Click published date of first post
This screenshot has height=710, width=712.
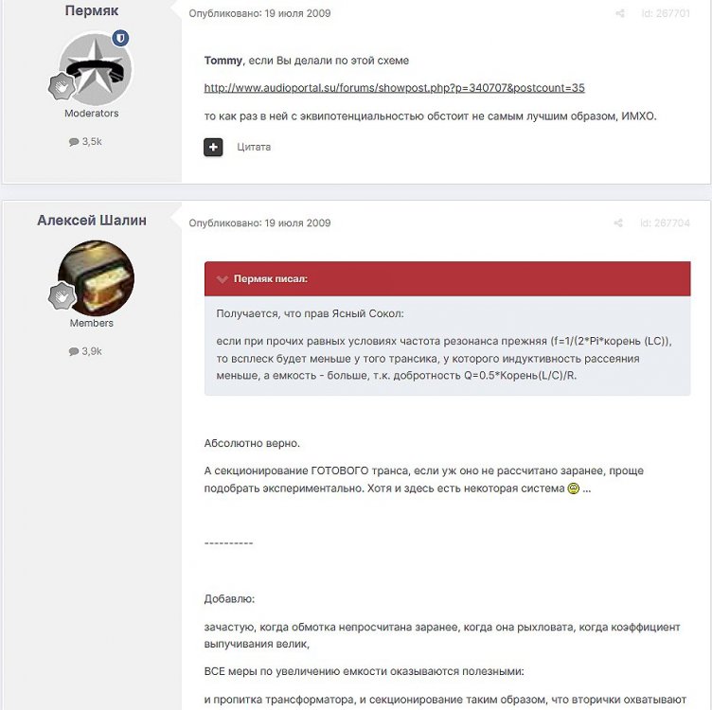point(259,13)
